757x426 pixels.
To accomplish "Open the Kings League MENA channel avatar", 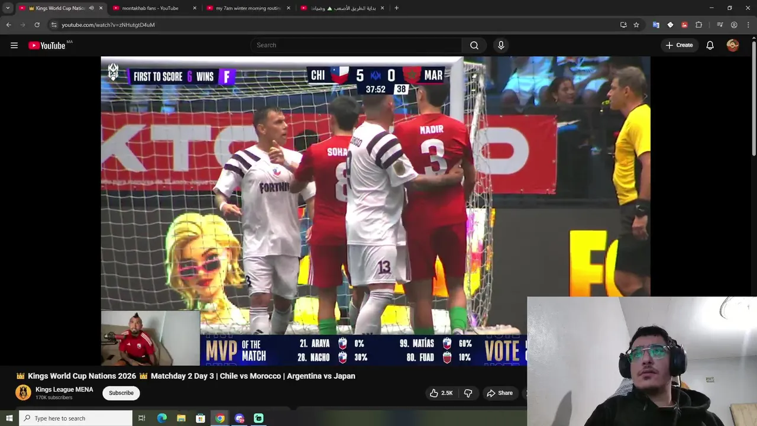I will pyautogui.click(x=23, y=393).
